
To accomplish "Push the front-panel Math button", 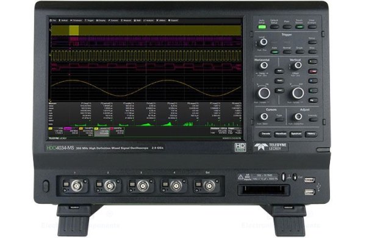I will [279, 71].
